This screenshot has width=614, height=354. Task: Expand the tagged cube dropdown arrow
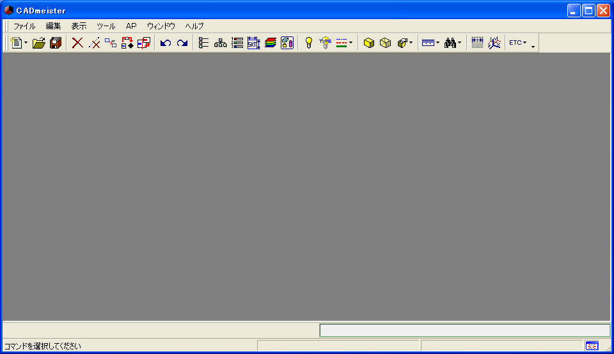point(411,43)
